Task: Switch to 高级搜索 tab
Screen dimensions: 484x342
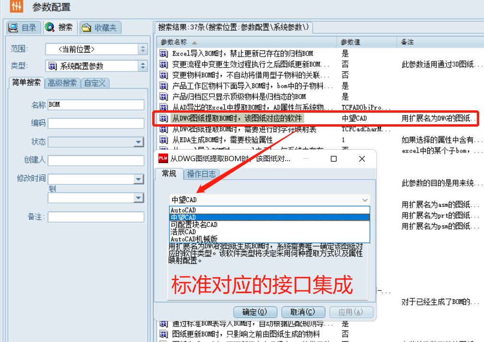Action: pos(62,83)
